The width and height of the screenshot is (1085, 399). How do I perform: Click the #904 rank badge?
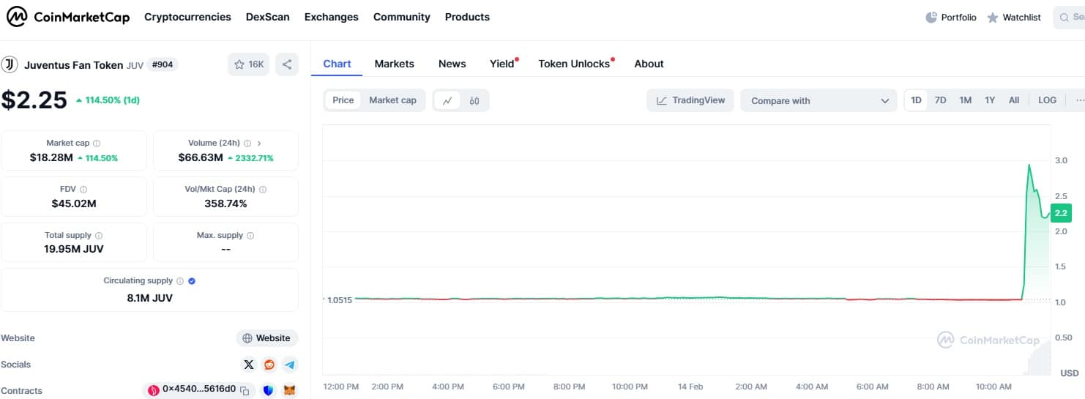coord(163,64)
